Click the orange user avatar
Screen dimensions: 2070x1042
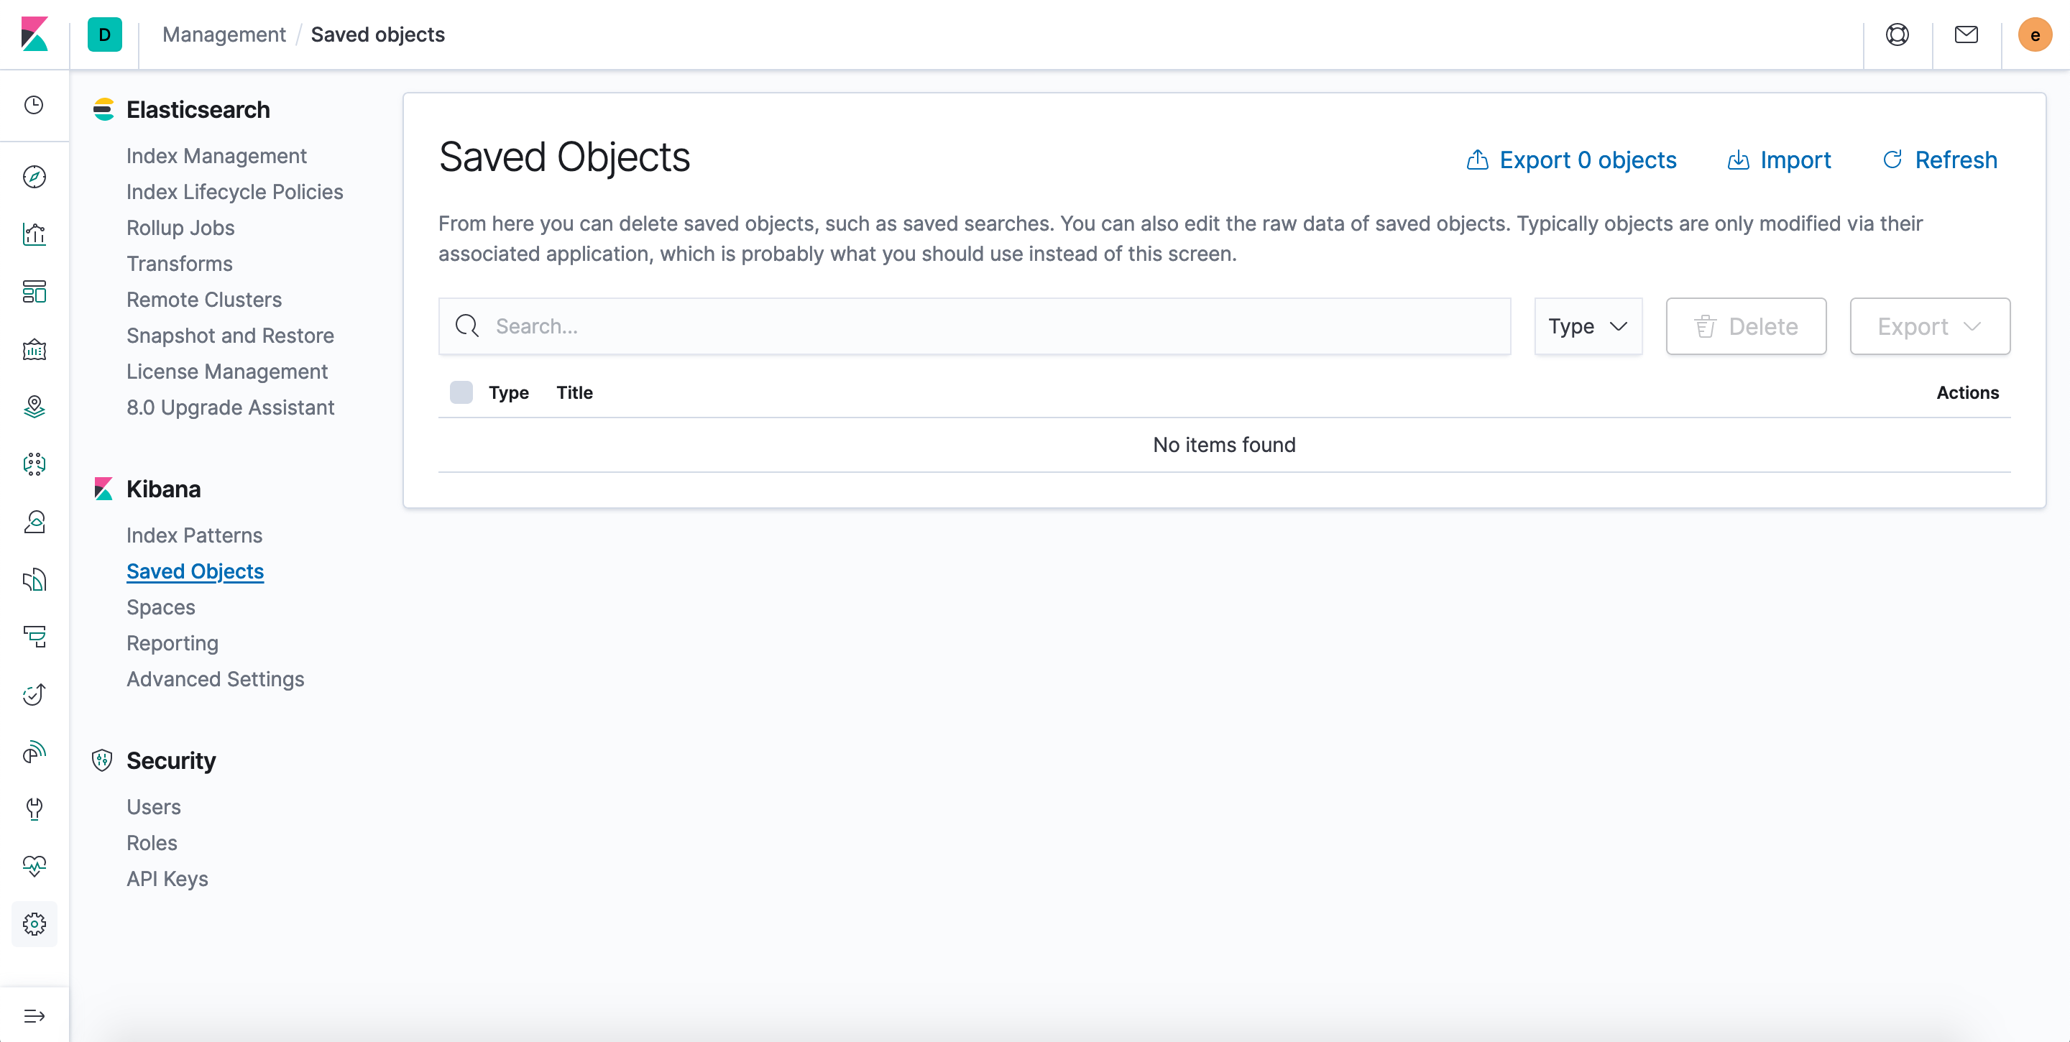click(x=2035, y=34)
